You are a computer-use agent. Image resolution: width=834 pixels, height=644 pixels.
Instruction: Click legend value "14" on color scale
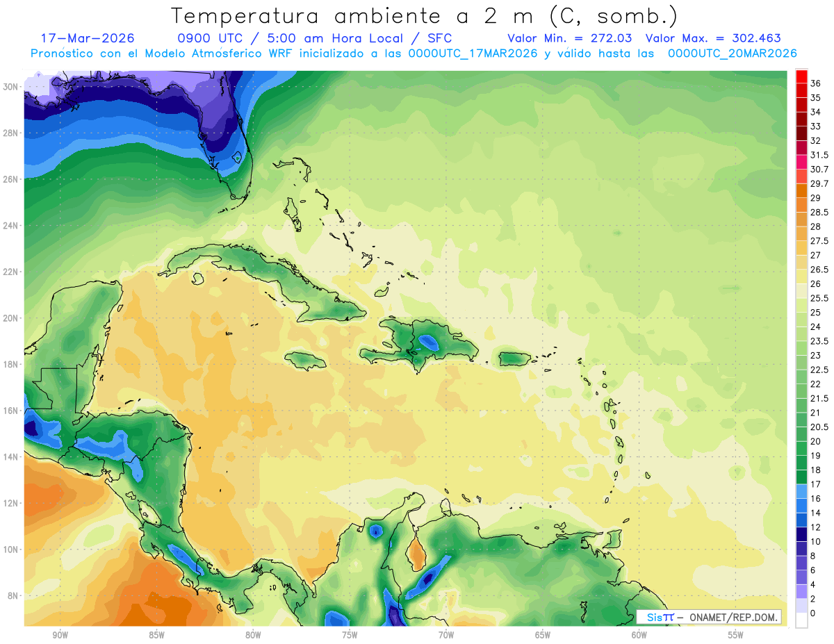816,513
